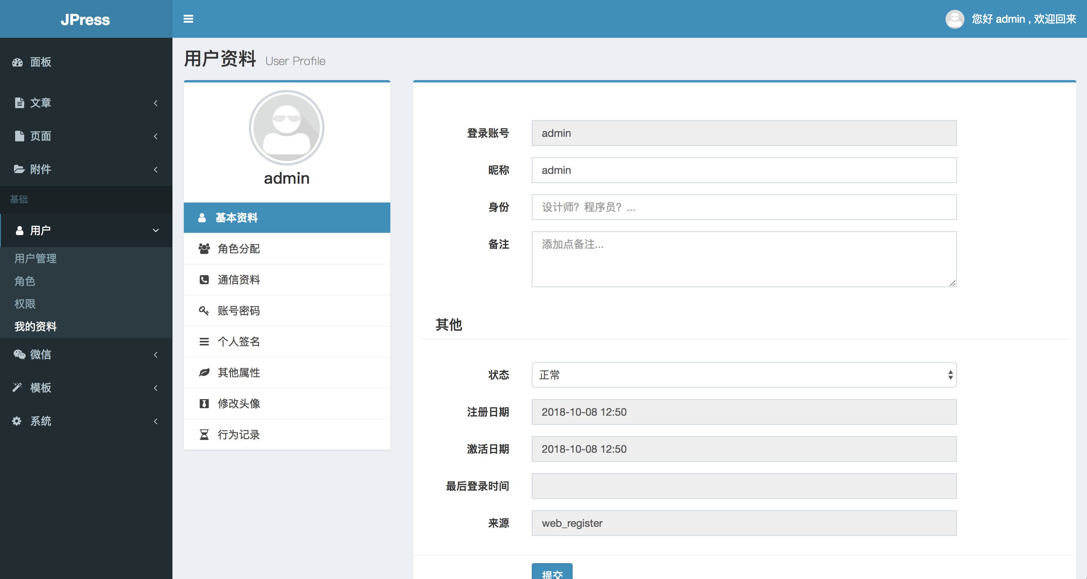Click the leaf icon for 其他属性

(x=204, y=372)
